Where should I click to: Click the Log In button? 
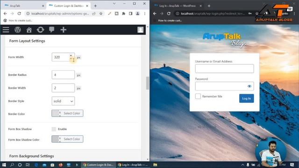coord(246,98)
